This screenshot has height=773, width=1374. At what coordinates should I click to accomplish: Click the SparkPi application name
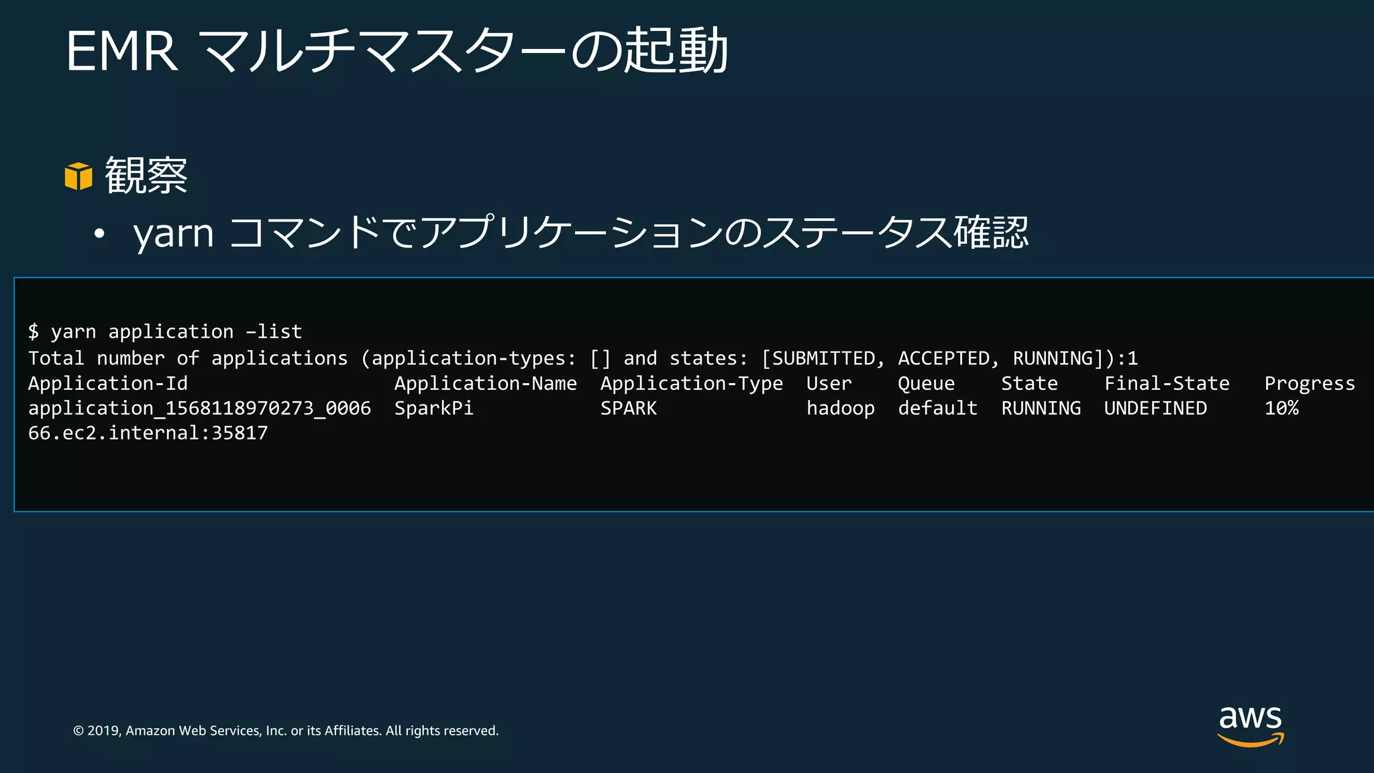tap(433, 408)
